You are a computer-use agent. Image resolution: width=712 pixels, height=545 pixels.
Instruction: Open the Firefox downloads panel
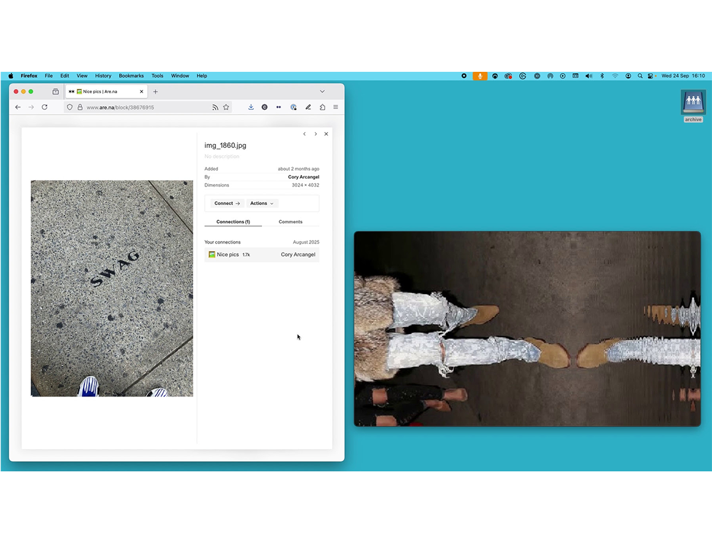point(251,107)
